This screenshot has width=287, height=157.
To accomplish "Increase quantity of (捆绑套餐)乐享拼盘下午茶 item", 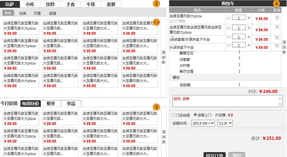I will 249,37.
